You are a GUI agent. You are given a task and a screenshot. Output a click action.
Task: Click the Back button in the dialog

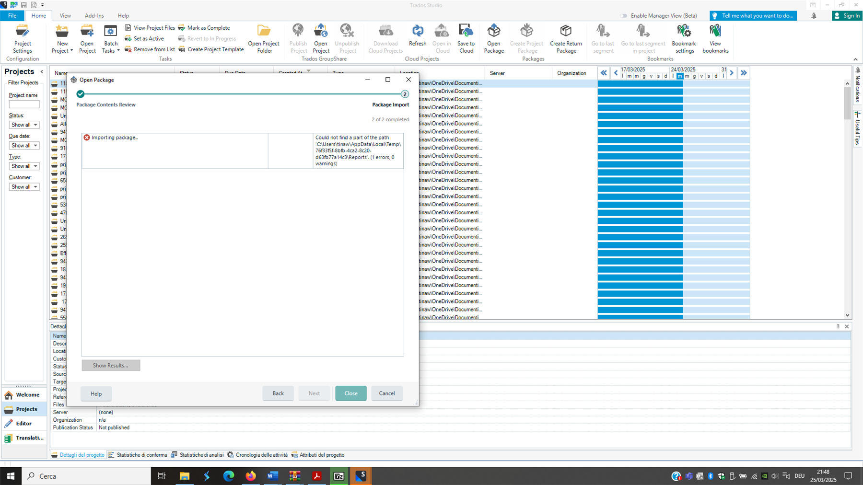coord(278,393)
